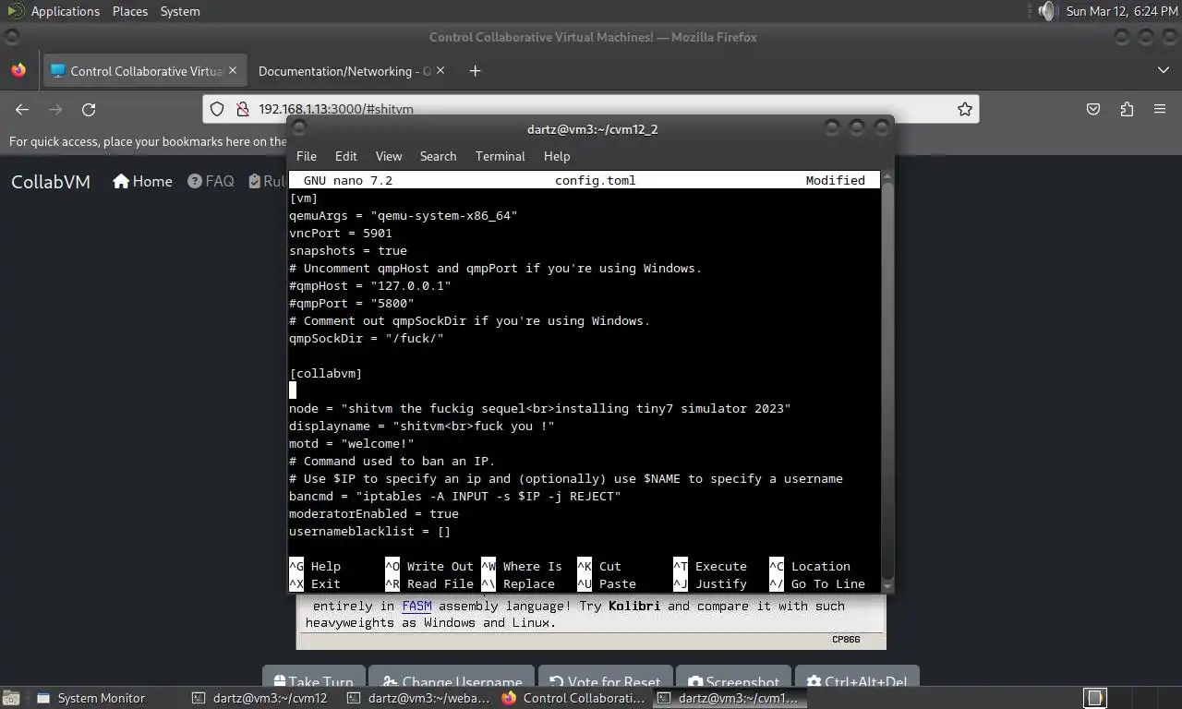The height and width of the screenshot is (709, 1182).
Task: Go back in Firefox history
Action: click(22, 109)
